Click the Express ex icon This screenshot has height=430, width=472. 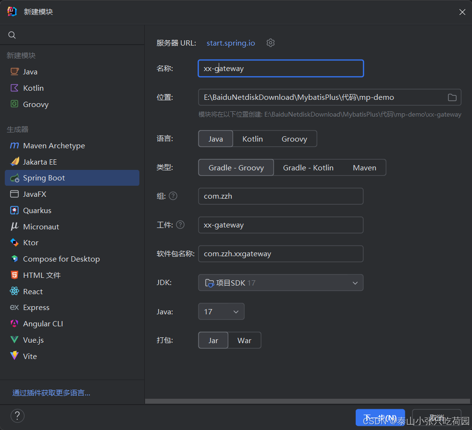[x=14, y=308]
